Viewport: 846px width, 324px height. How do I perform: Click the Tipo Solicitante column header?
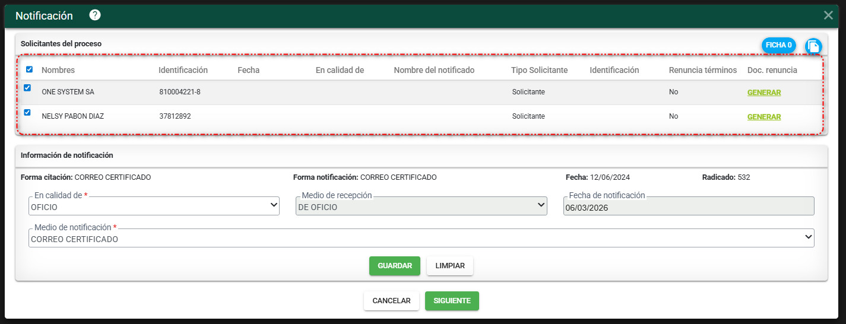click(x=539, y=70)
